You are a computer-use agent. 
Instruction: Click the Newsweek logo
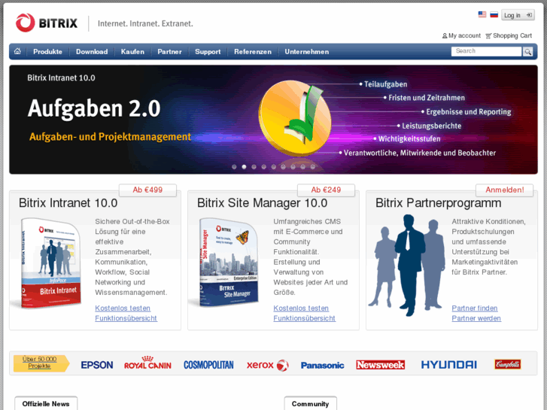click(x=380, y=365)
